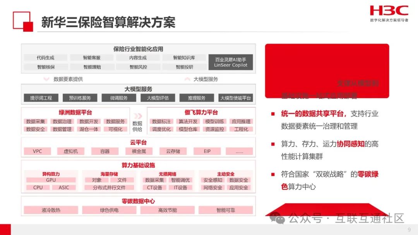
Task: Select the 智能投研 box
Action: click(x=184, y=67)
